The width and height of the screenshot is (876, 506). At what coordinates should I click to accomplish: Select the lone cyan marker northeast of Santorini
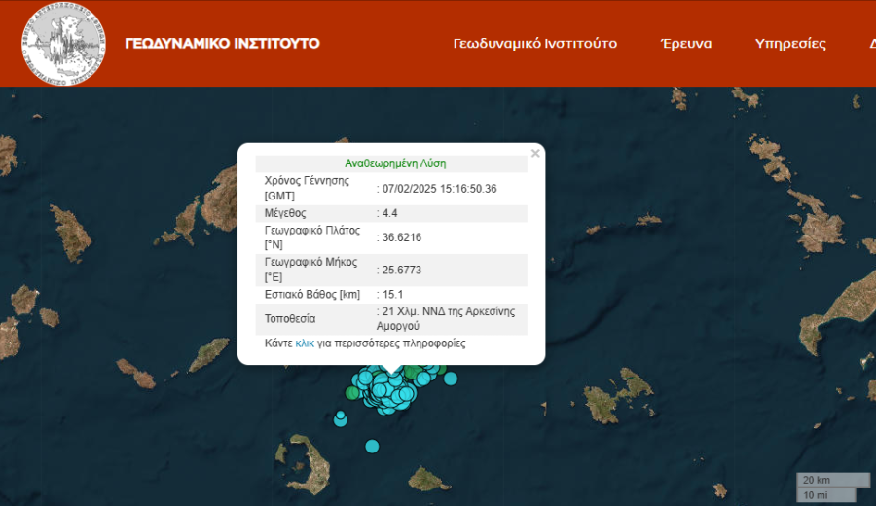372,447
